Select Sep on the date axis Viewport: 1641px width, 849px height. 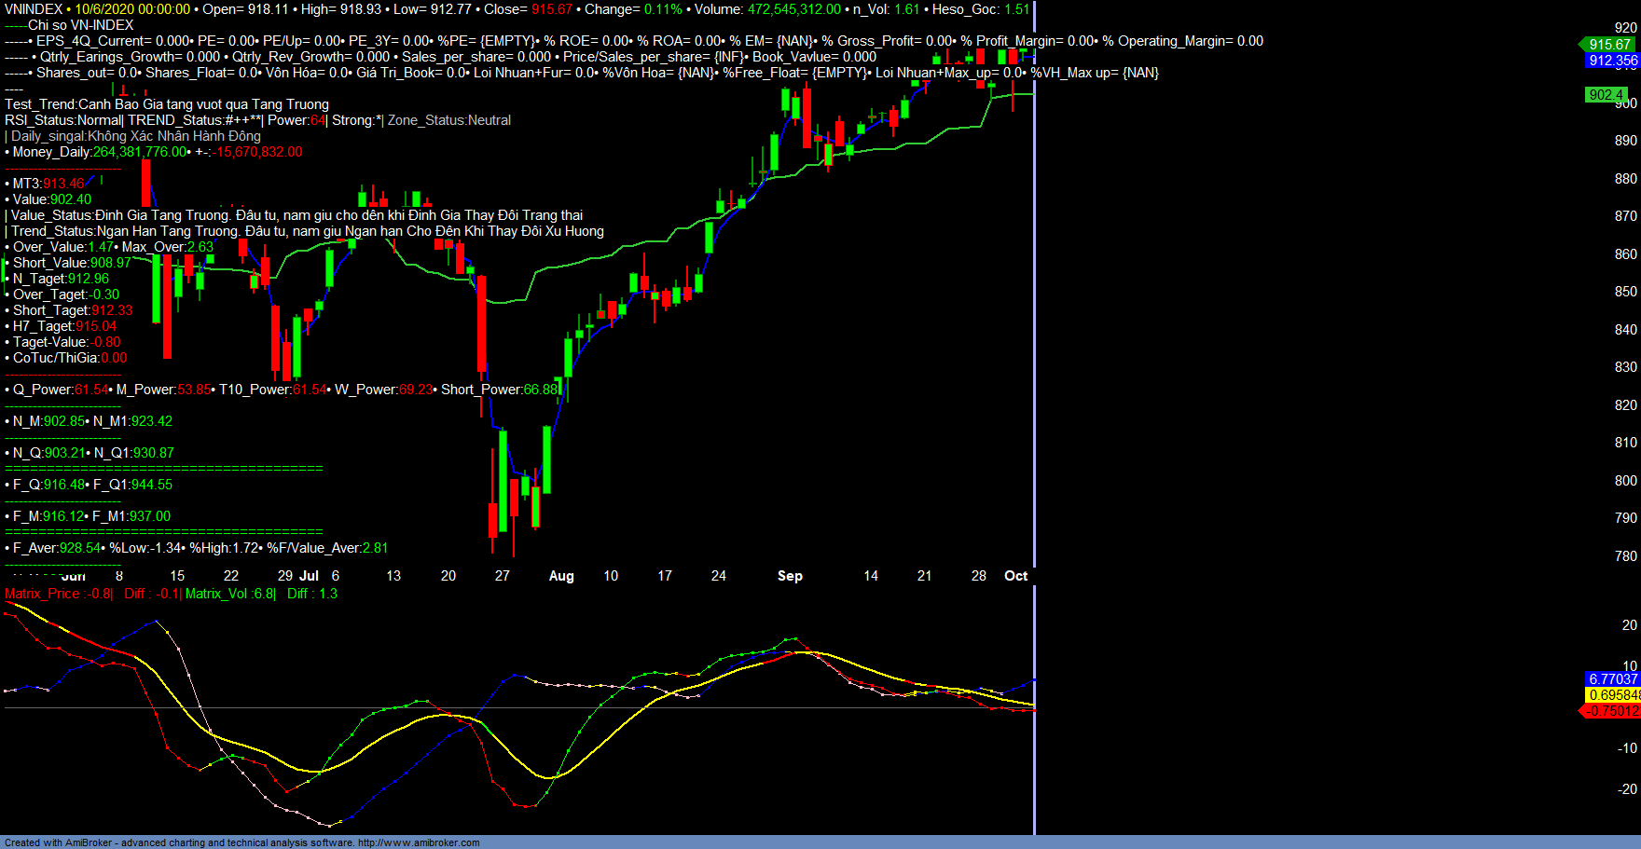[790, 576]
